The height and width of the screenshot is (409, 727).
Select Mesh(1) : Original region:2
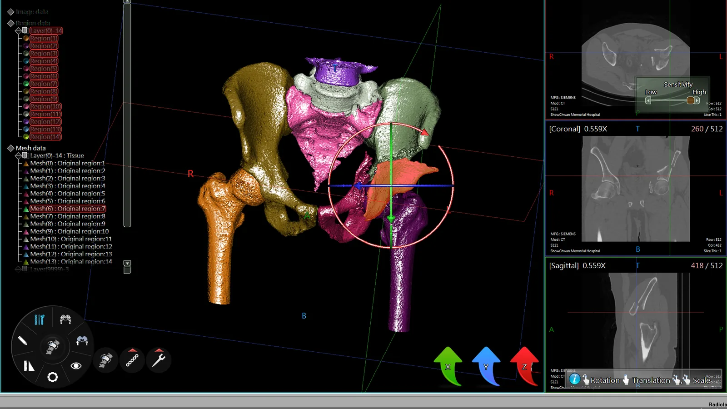point(68,171)
